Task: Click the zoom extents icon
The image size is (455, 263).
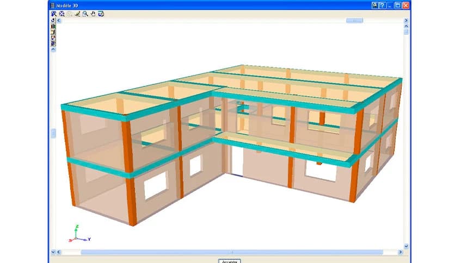Action: [62, 14]
